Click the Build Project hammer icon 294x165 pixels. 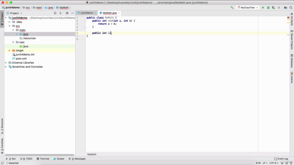(232, 7)
